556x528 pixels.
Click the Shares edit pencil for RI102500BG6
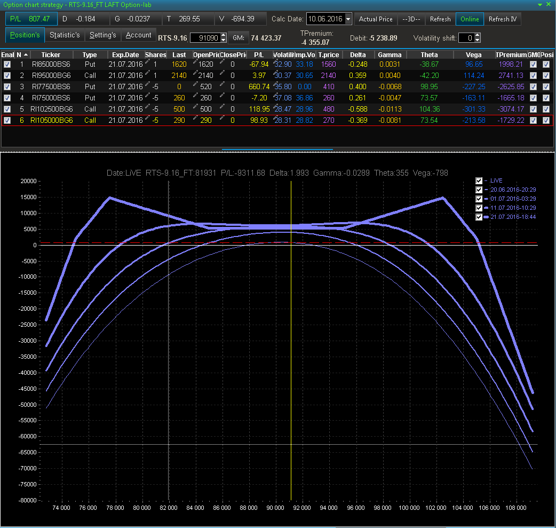(x=148, y=107)
